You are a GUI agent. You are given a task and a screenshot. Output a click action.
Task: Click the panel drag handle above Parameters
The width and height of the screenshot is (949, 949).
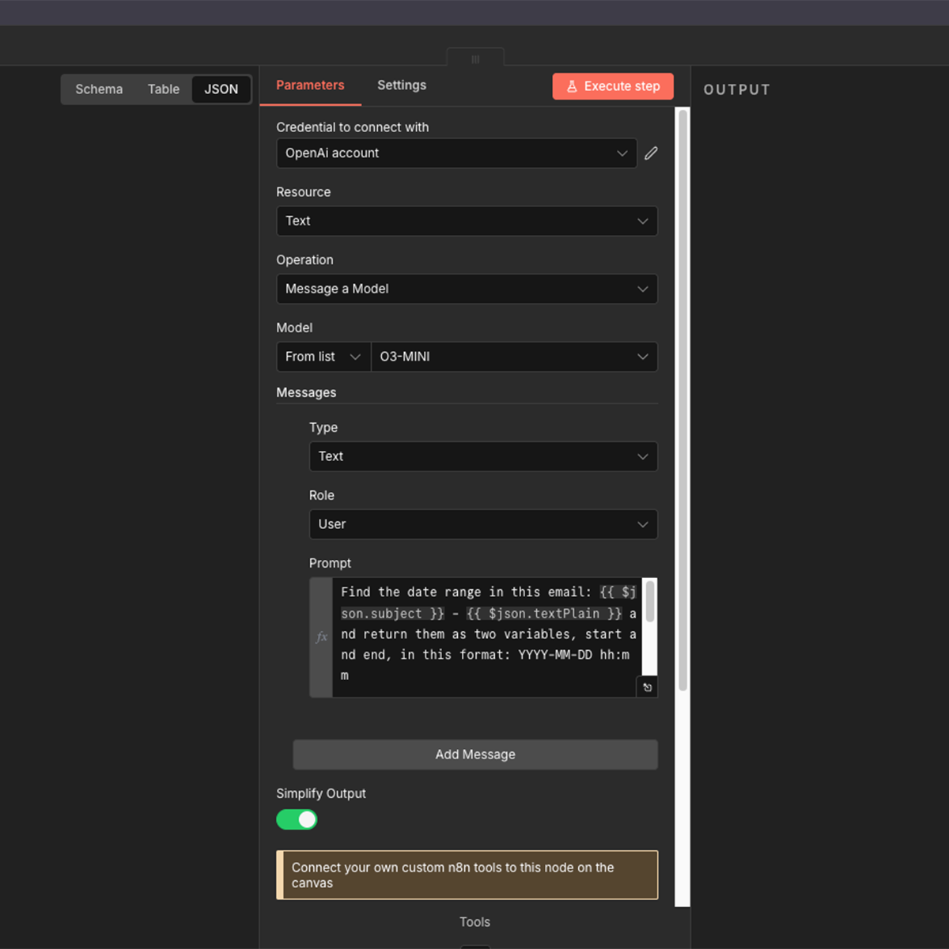(x=475, y=58)
